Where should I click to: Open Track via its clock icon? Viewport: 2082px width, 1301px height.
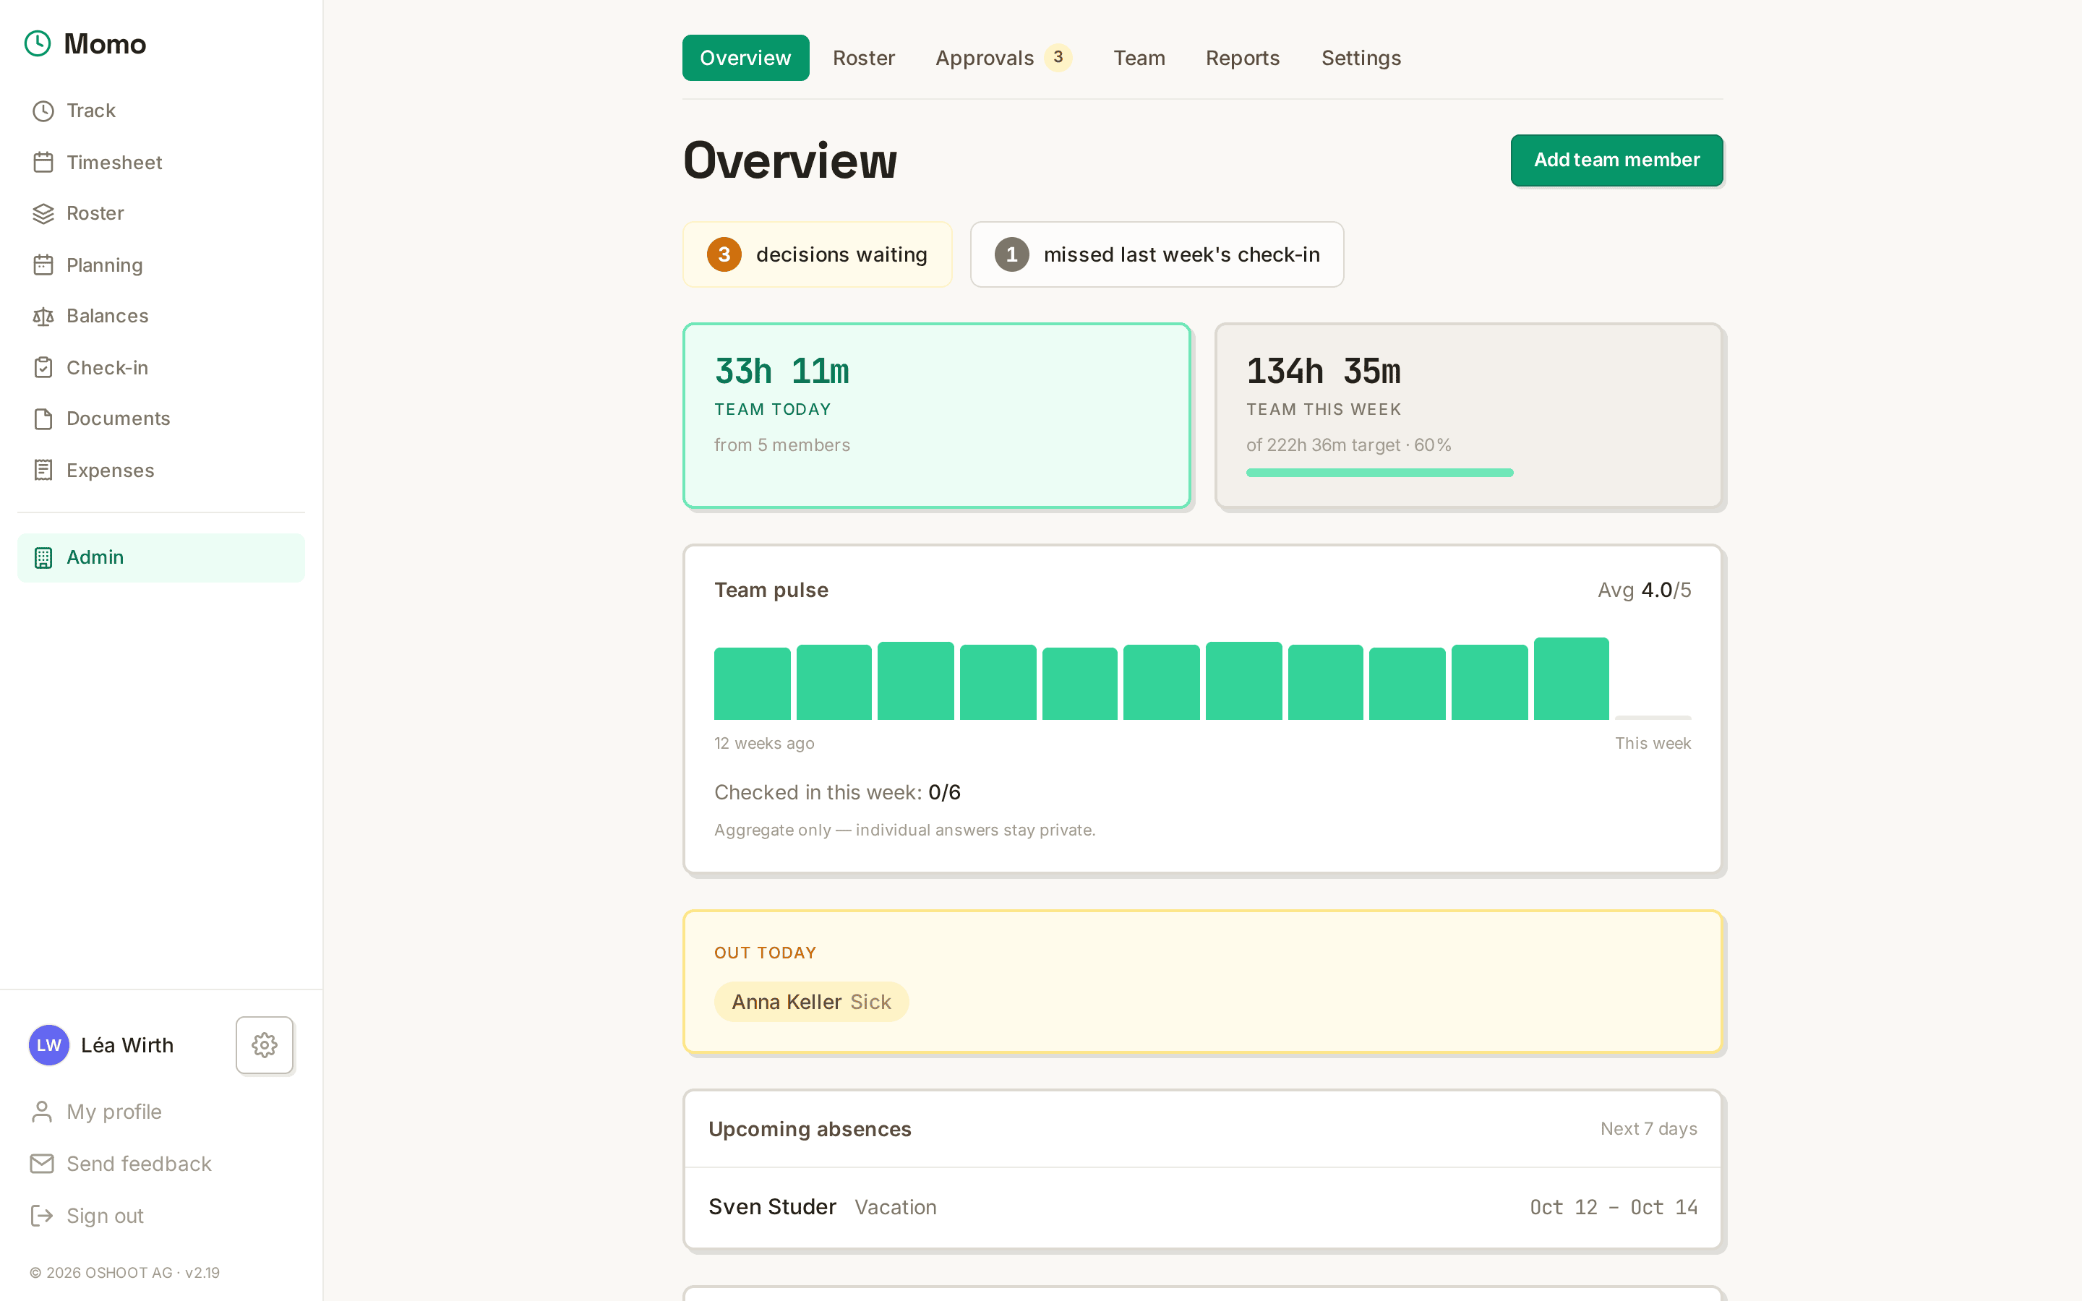[x=43, y=111]
